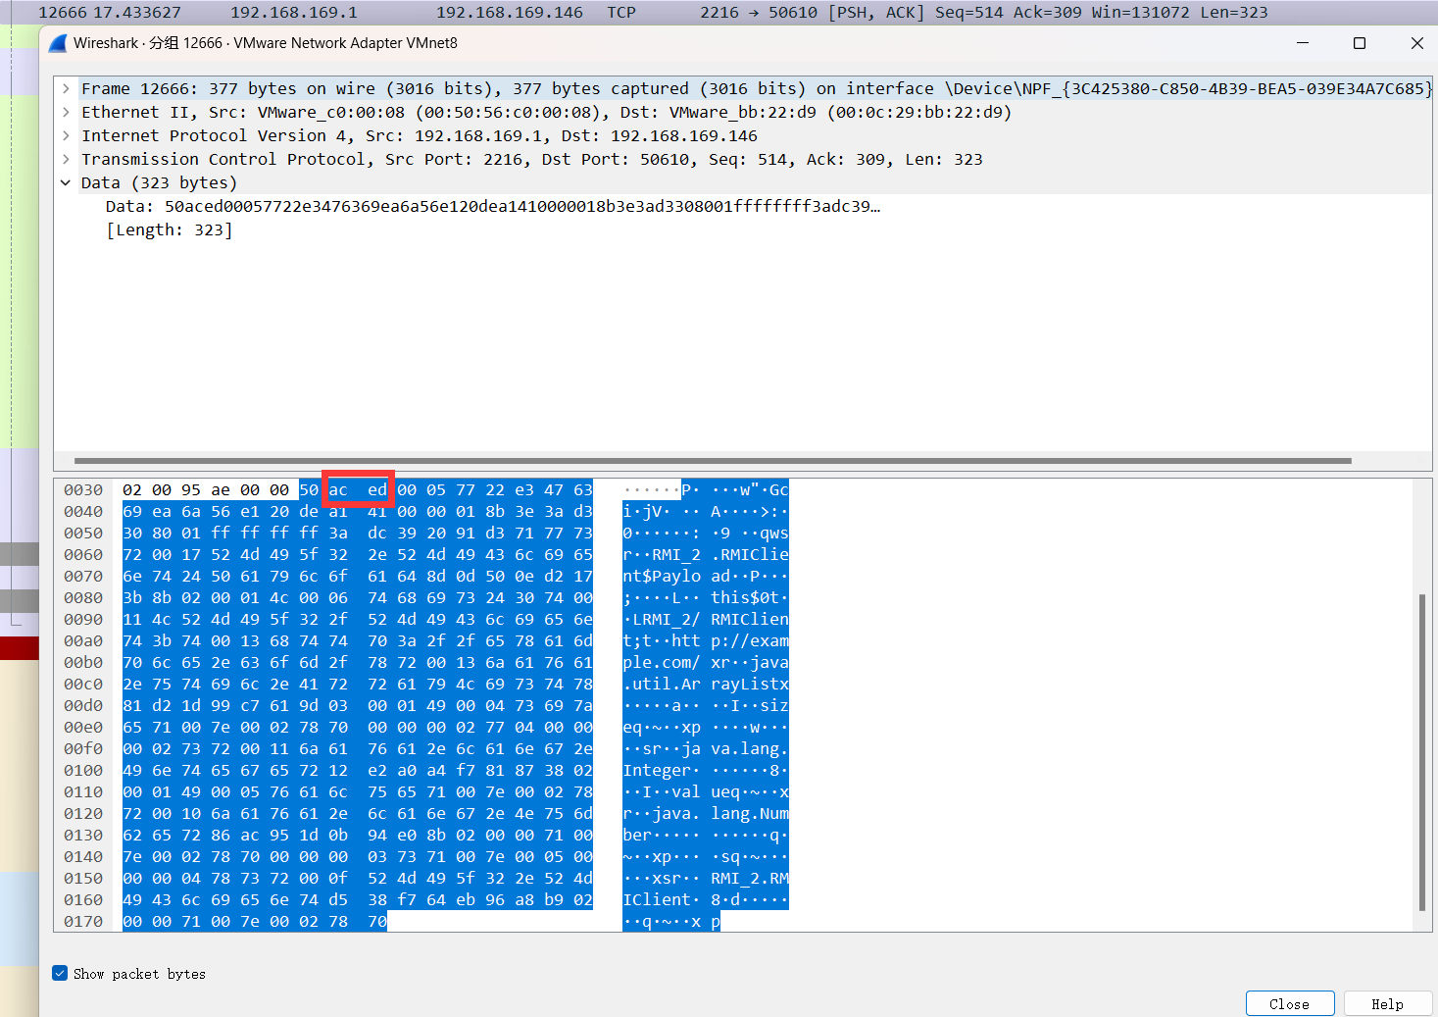This screenshot has width=1438, height=1017.
Task: Minimize the packet 12666 dialog window
Action: point(1303,43)
